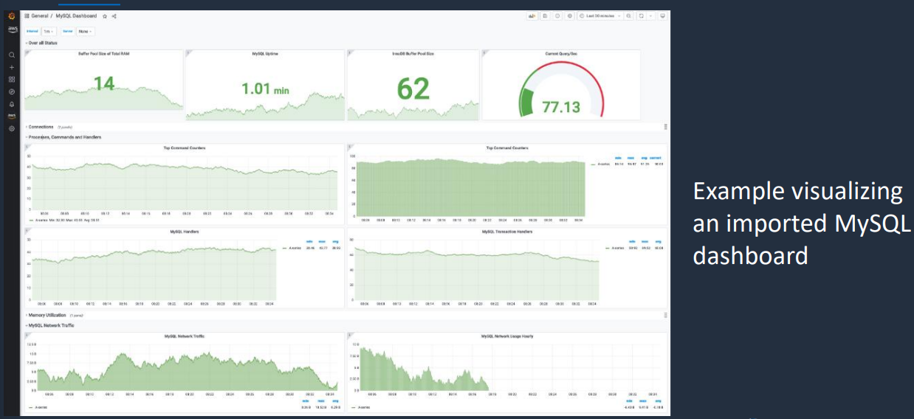Screen dimensions: 914x419
Task: Click the Interval variable label
Action: click(32, 31)
